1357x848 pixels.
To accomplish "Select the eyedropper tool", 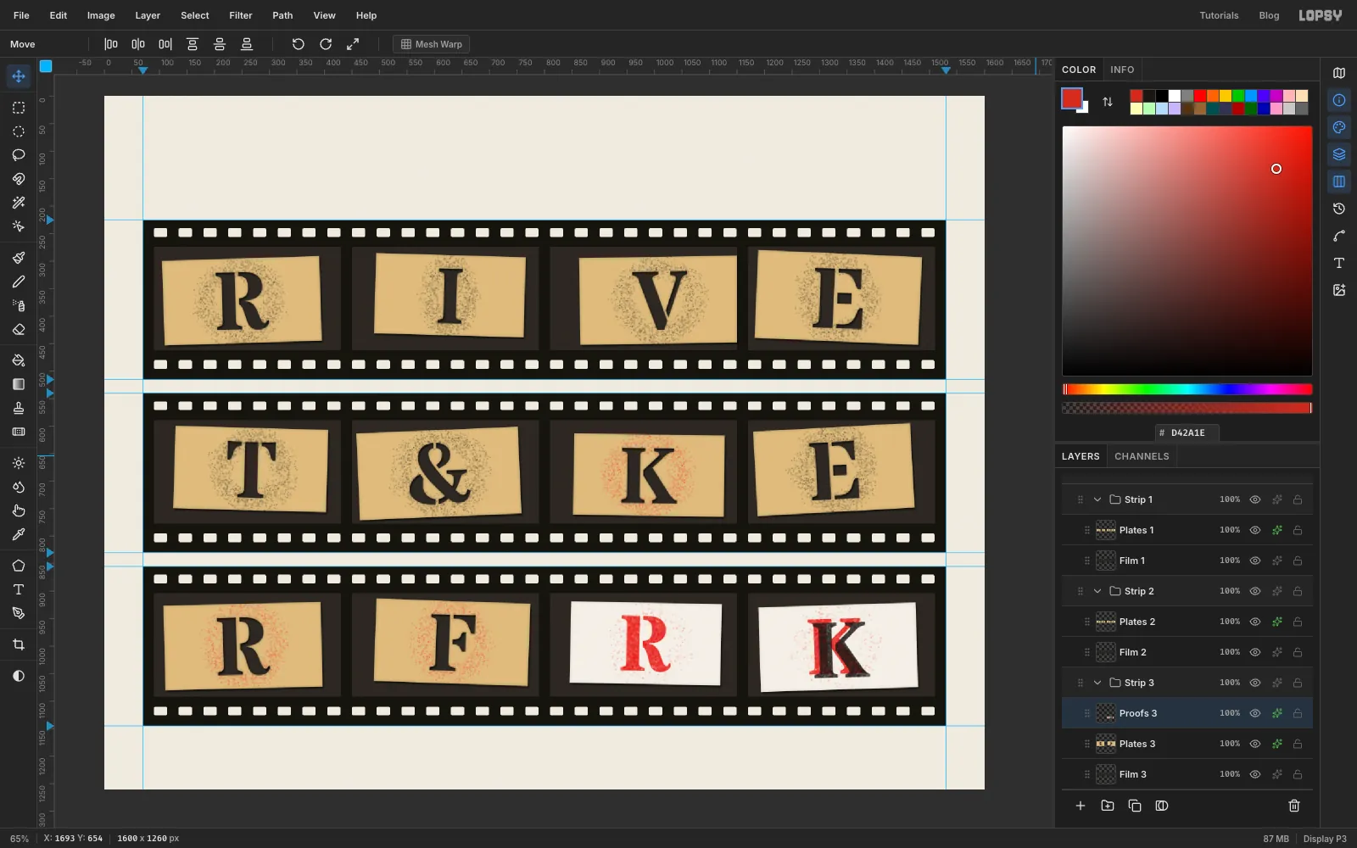I will pos(19,534).
